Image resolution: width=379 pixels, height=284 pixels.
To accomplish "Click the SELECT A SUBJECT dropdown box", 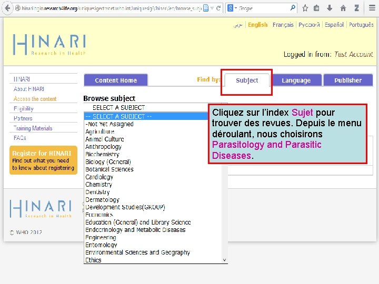I will tap(146, 107).
